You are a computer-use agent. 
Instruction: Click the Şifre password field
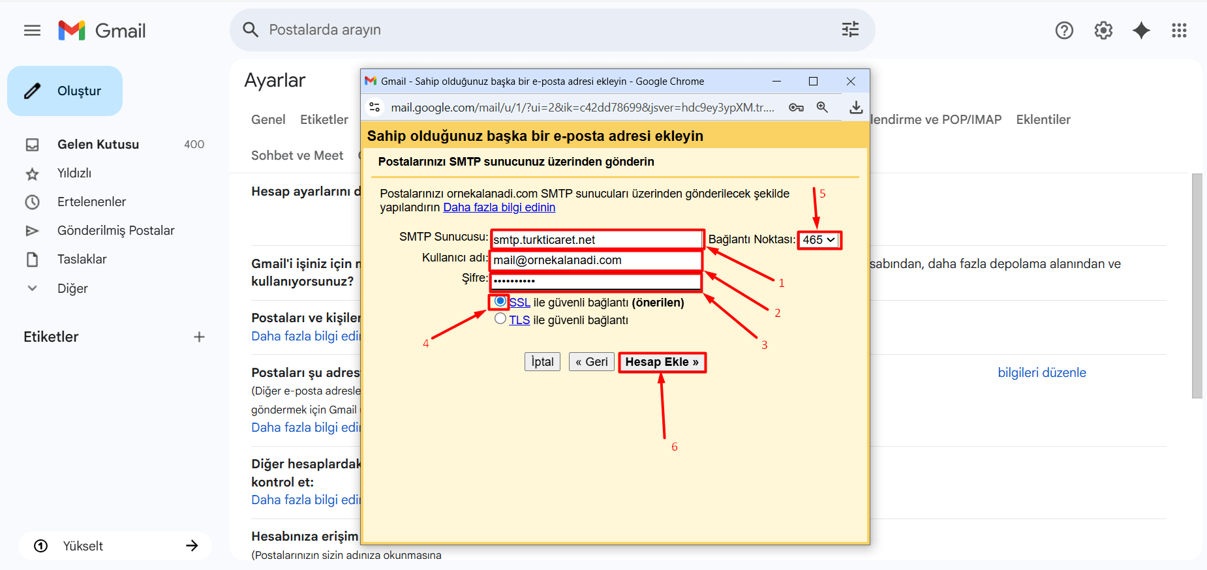(x=596, y=281)
